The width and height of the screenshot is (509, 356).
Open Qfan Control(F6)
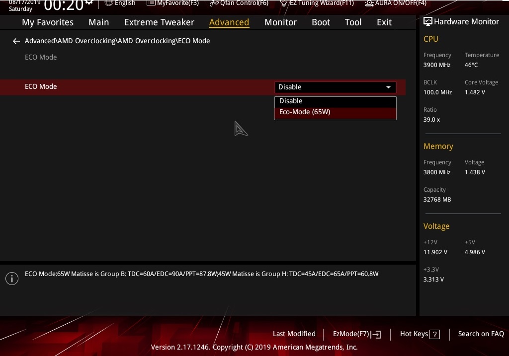(239, 3)
